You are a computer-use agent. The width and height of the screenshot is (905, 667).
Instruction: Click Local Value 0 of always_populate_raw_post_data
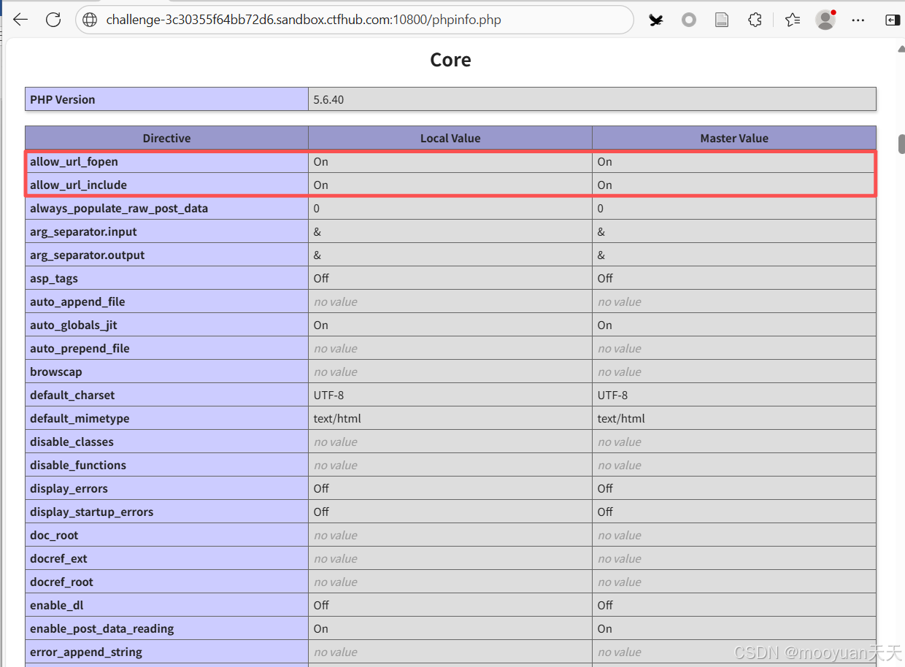click(316, 208)
